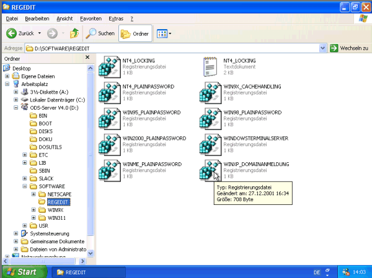
Task: Expand the WIN311 folder node
Action: (x=33, y=217)
